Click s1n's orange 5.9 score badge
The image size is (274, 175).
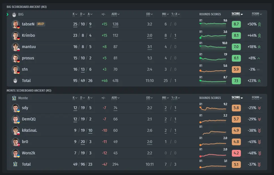pyautogui.click(x=236, y=70)
